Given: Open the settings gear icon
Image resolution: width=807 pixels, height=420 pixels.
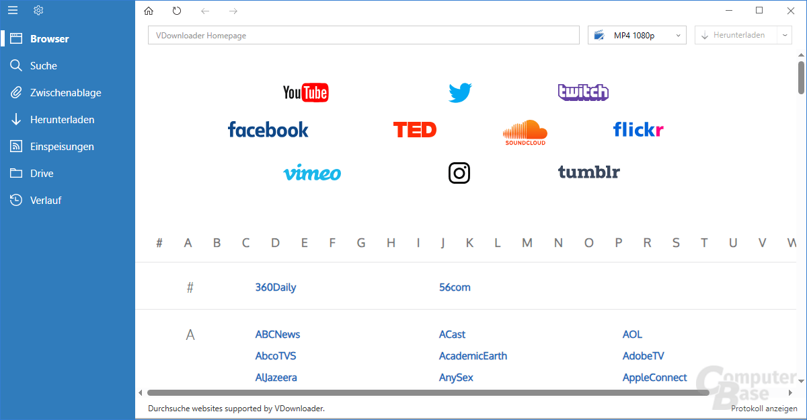Looking at the screenshot, I should [38, 10].
